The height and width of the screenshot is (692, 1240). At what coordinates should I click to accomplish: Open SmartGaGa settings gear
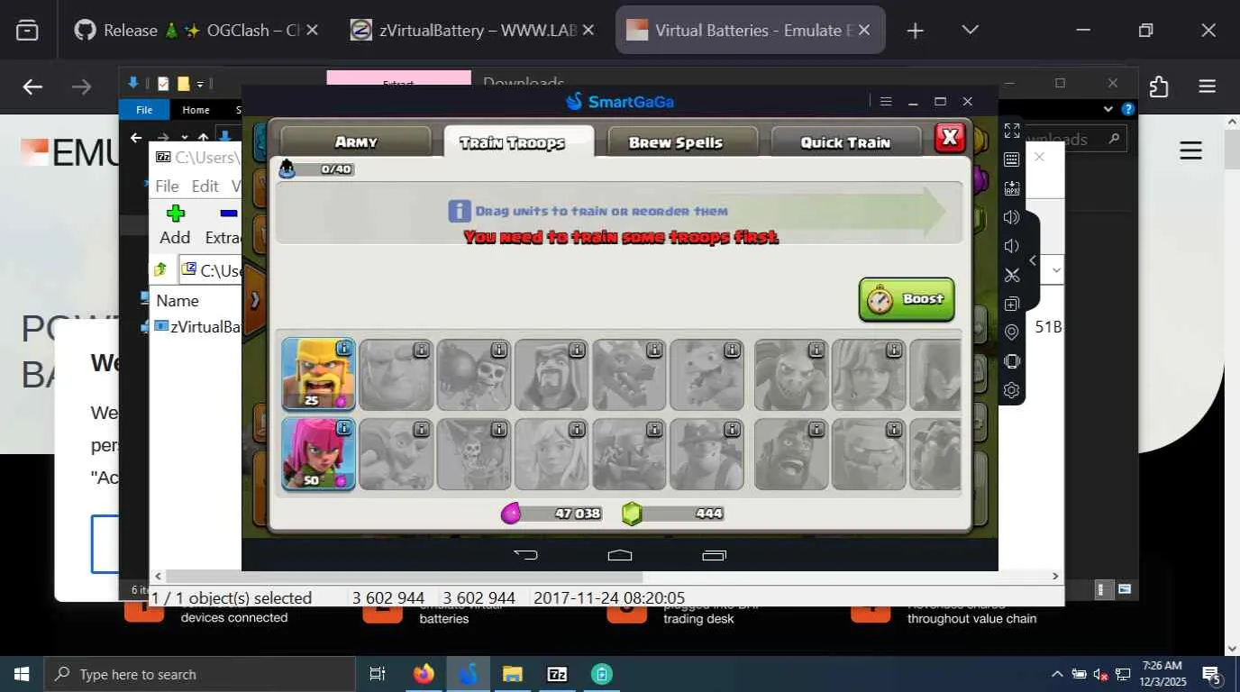[x=1012, y=390]
